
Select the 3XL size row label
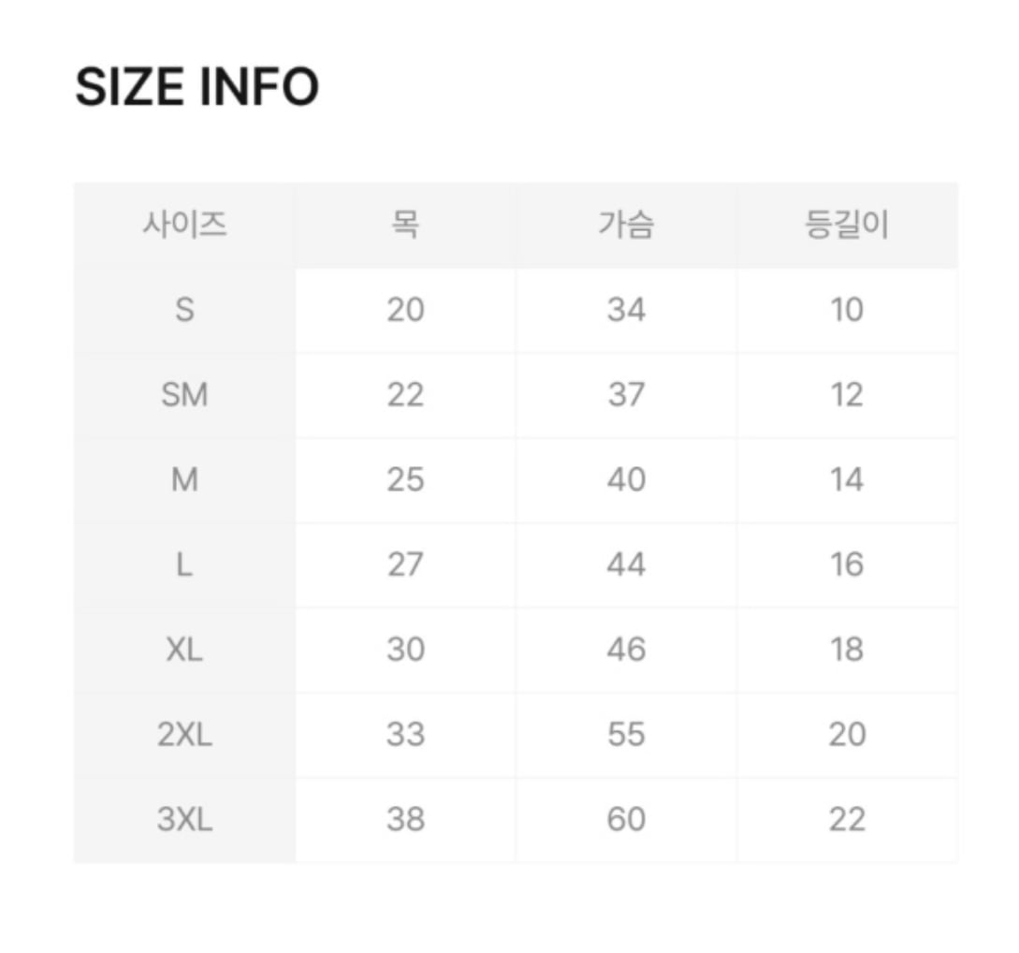[x=184, y=820]
